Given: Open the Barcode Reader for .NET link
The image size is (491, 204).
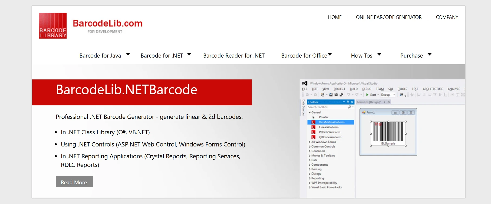Looking at the screenshot, I should [234, 56].
